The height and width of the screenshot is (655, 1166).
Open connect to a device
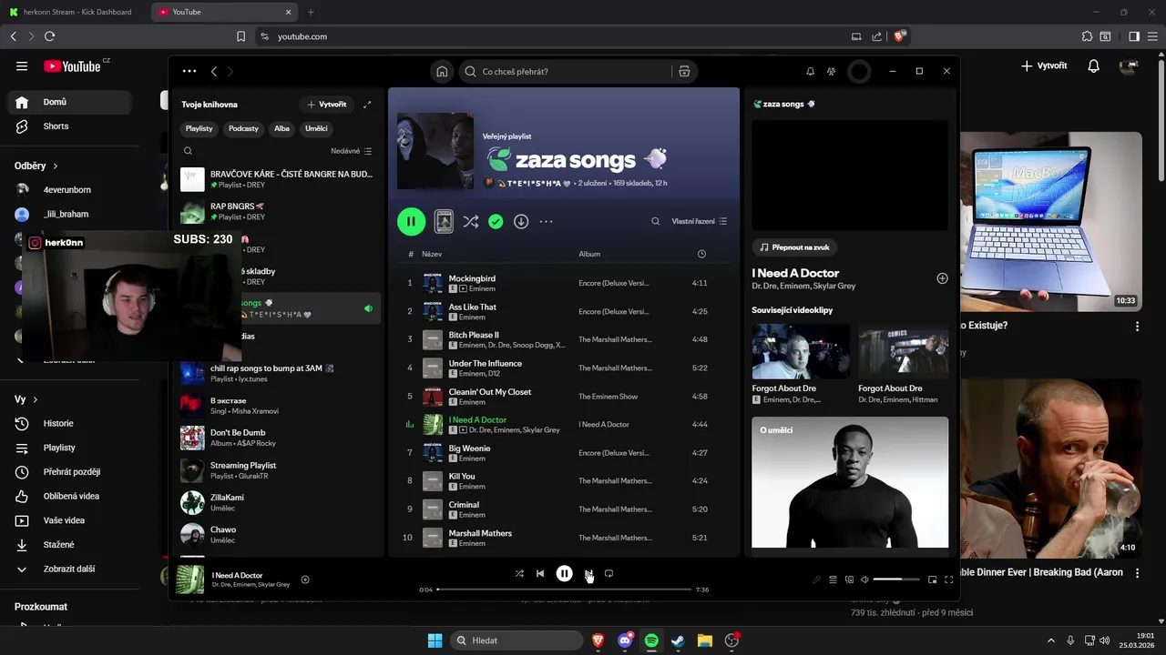(x=849, y=579)
